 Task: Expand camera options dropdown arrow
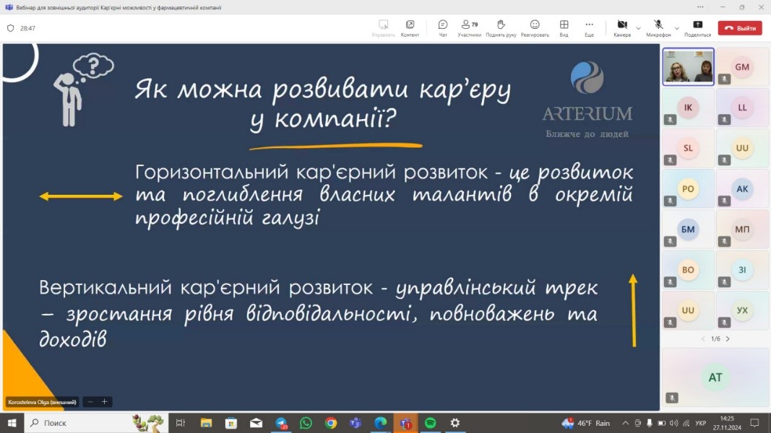point(638,28)
